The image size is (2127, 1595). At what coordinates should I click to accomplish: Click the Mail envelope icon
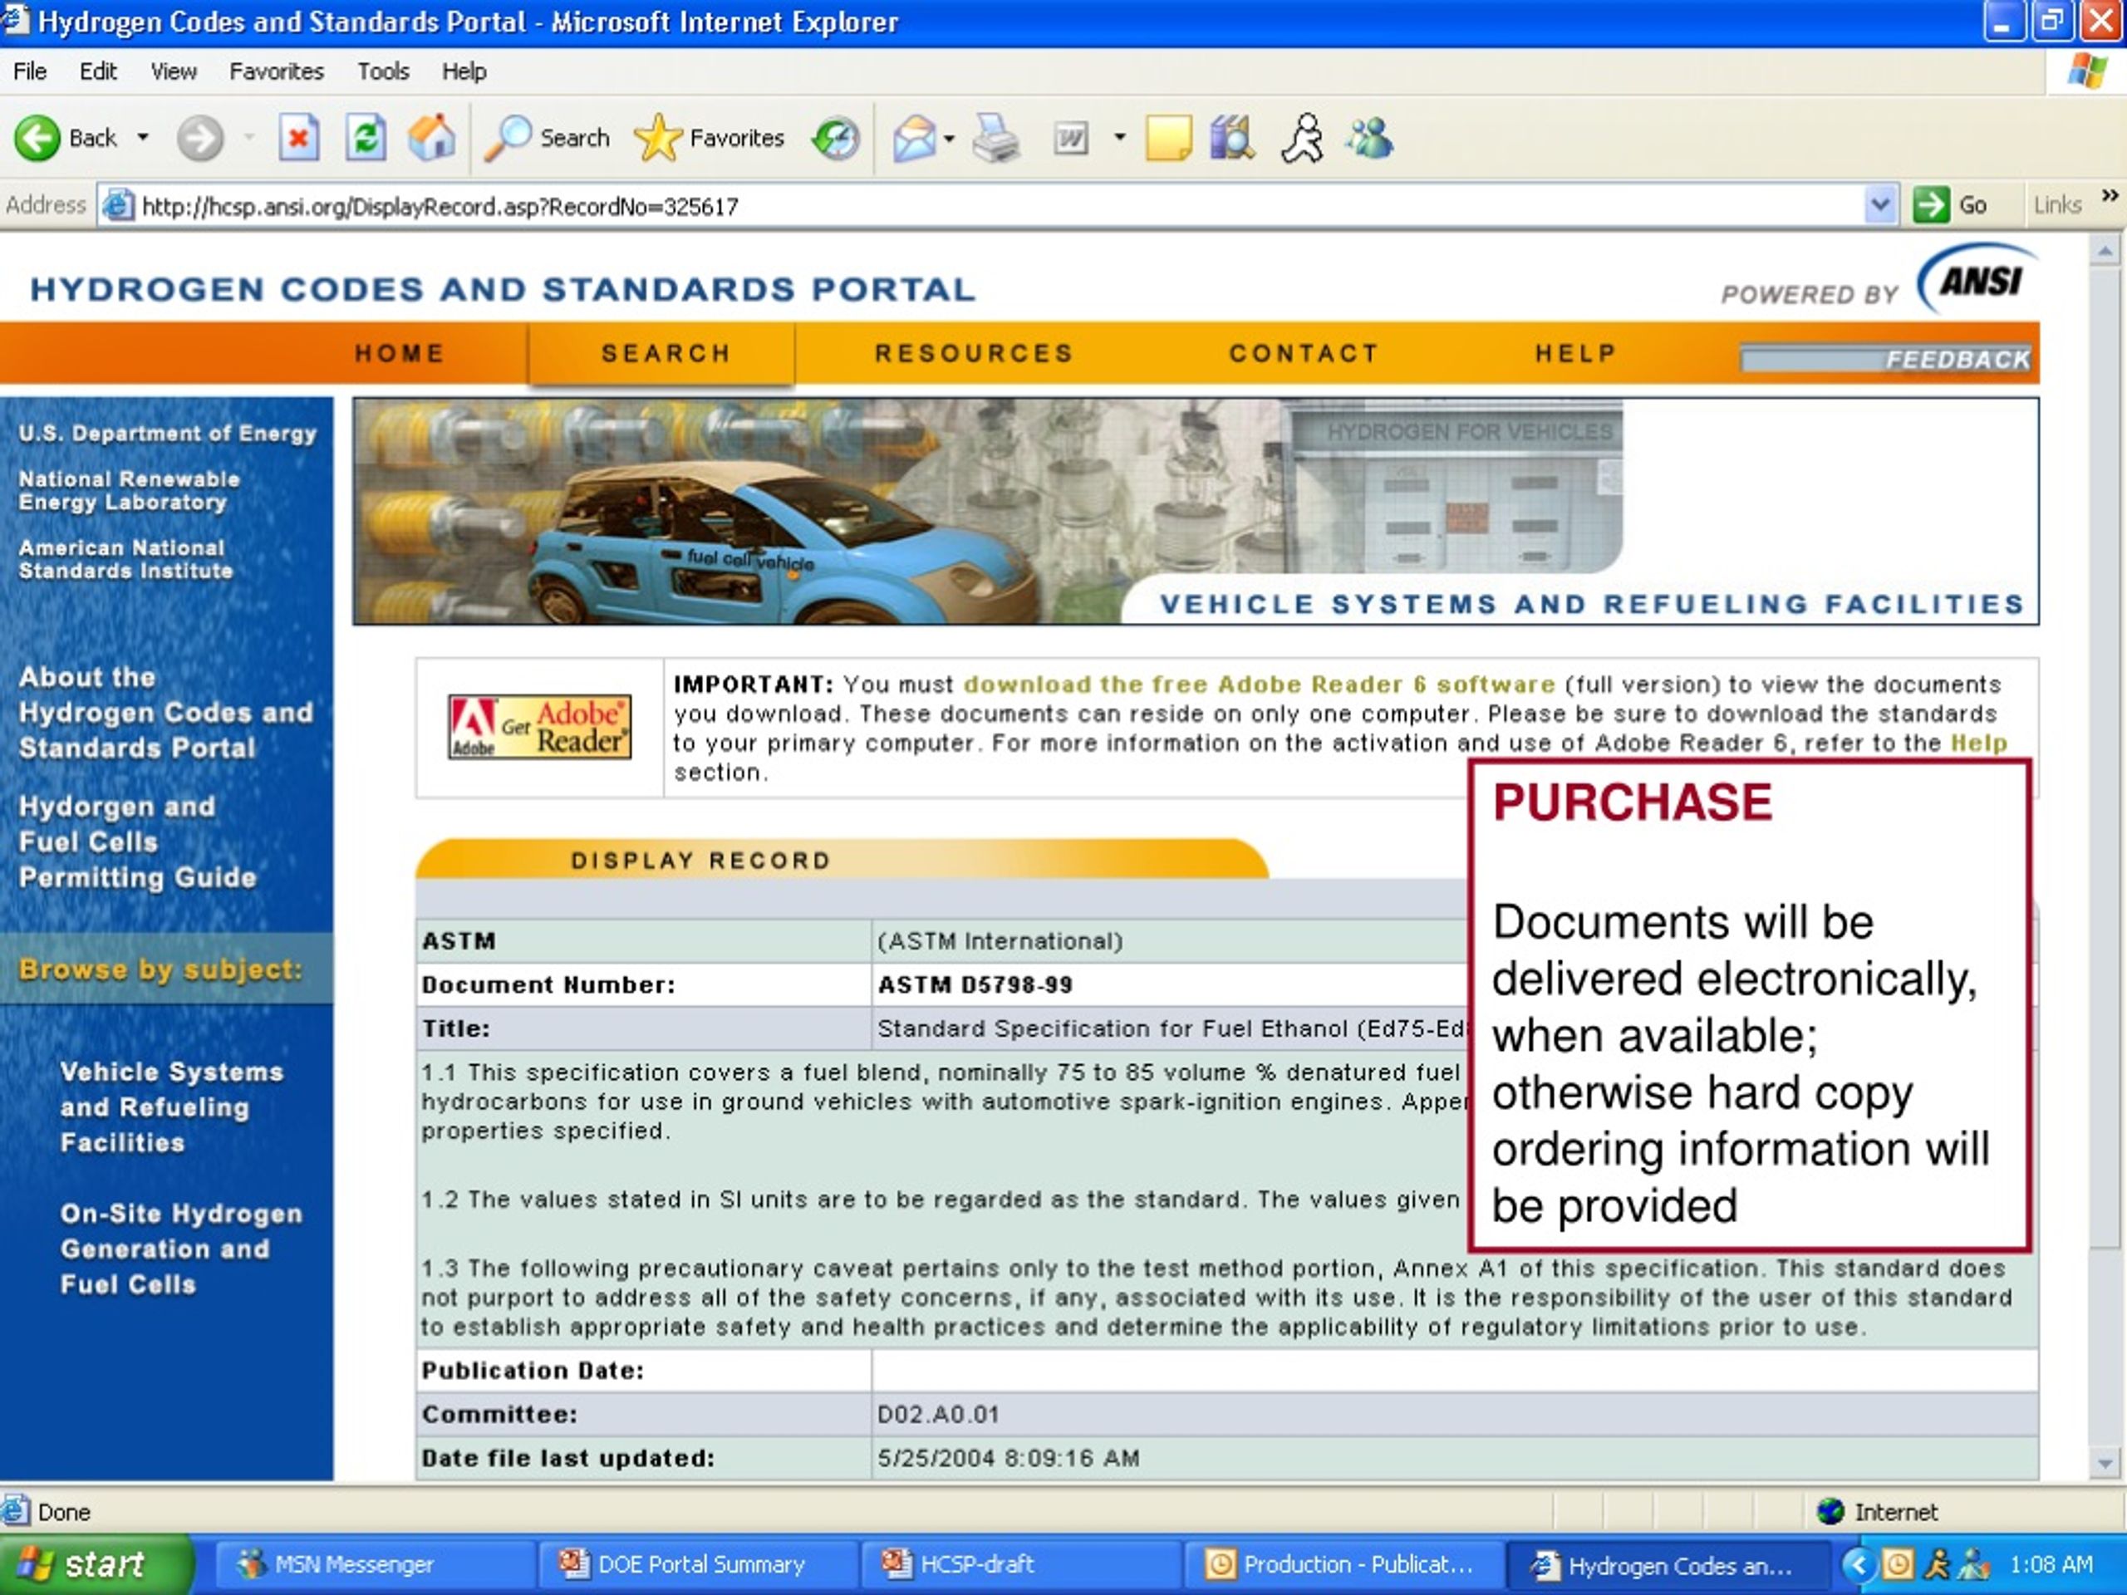click(x=913, y=139)
